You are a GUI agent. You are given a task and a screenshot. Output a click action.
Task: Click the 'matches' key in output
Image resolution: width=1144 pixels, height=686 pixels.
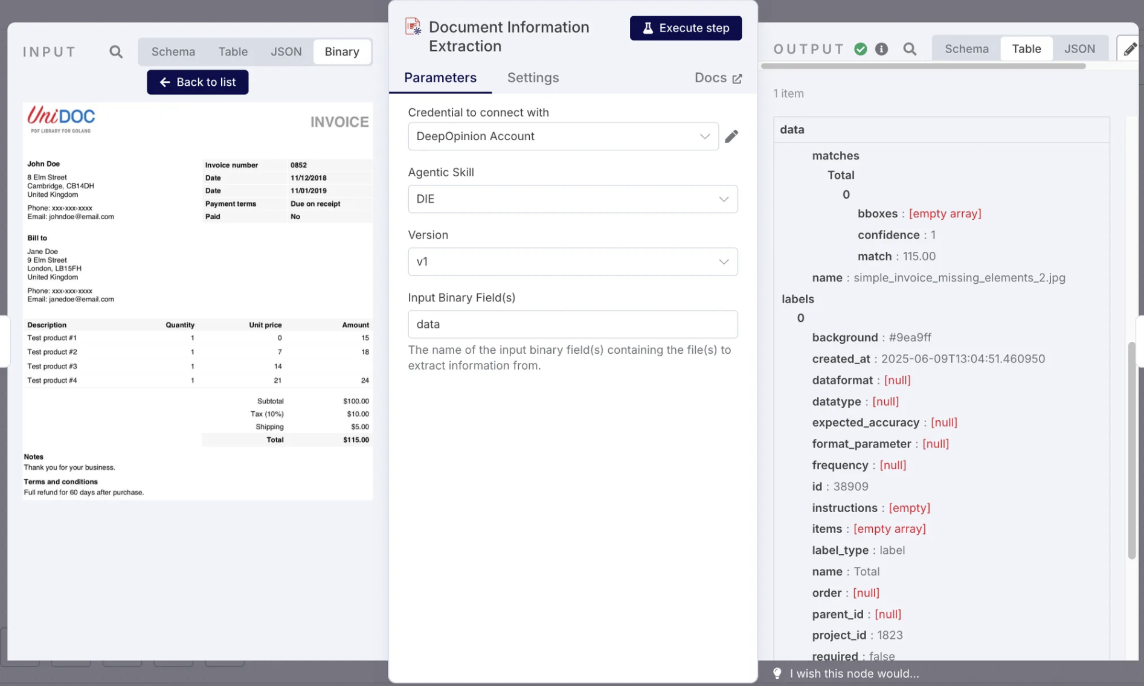pyautogui.click(x=835, y=156)
